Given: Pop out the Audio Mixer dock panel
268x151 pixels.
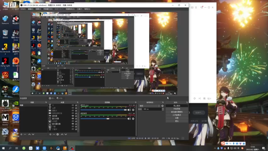Looking at the screenshot, I should click(136, 102).
